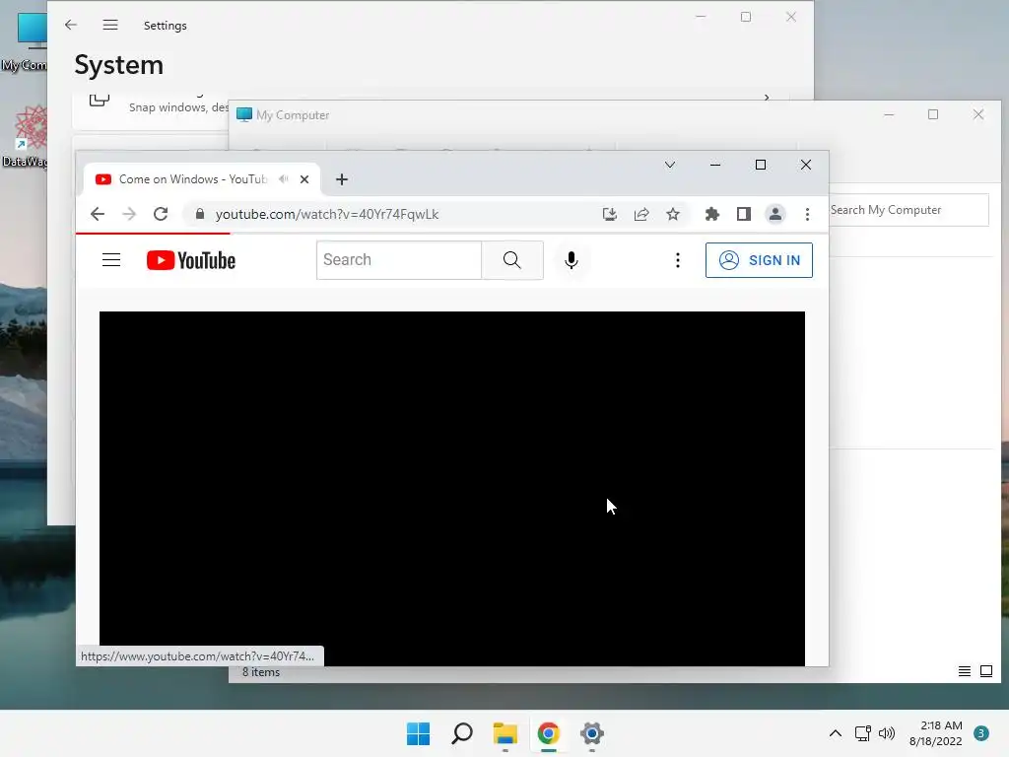Screen dimensions: 1009x757
Task: Maximize the Chrome window
Action: point(761,165)
